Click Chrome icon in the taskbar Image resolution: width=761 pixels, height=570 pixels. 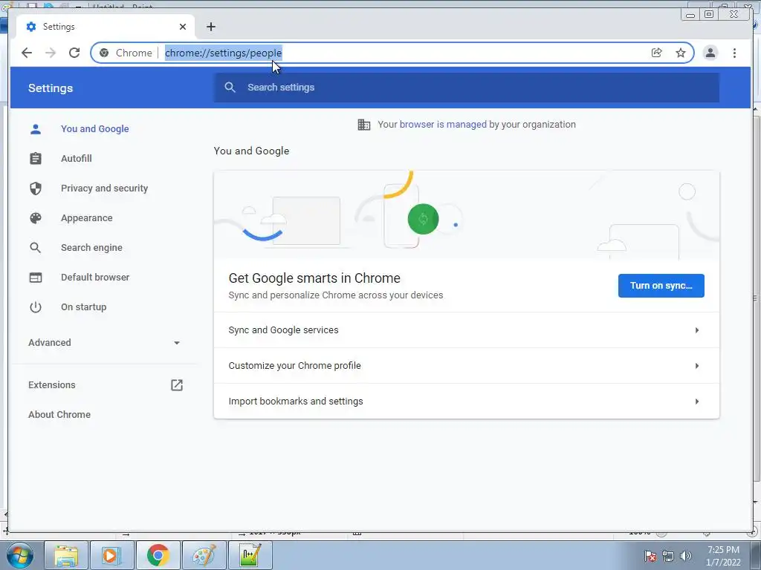[158, 555]
